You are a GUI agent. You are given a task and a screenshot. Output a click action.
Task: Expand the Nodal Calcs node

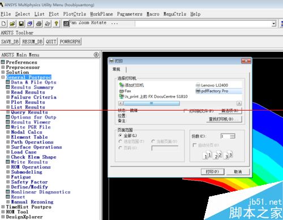coord(8,132)
